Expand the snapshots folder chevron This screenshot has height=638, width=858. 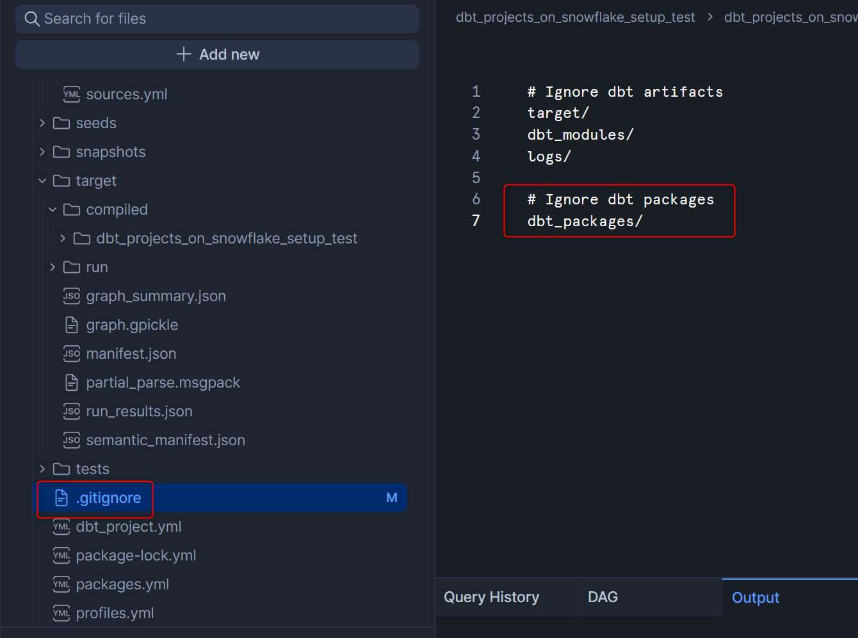point(42,152)
